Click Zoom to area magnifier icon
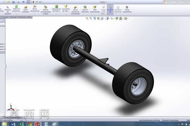Screen dimensions: 190x126 point(91,18)
